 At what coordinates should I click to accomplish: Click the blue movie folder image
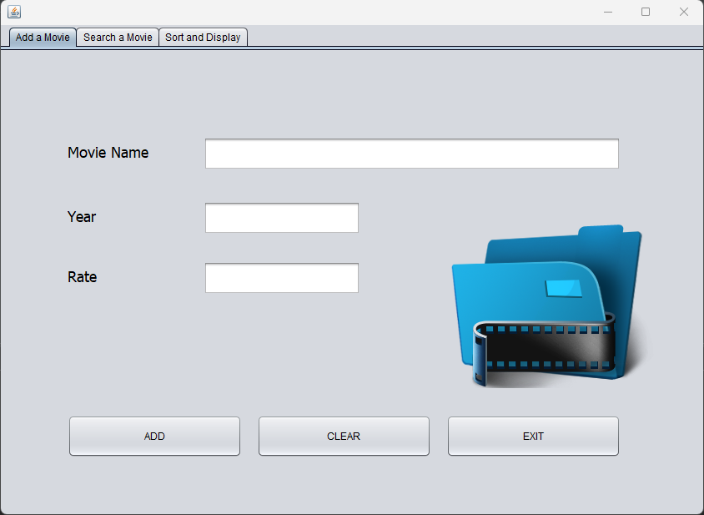tap(549, 306)
